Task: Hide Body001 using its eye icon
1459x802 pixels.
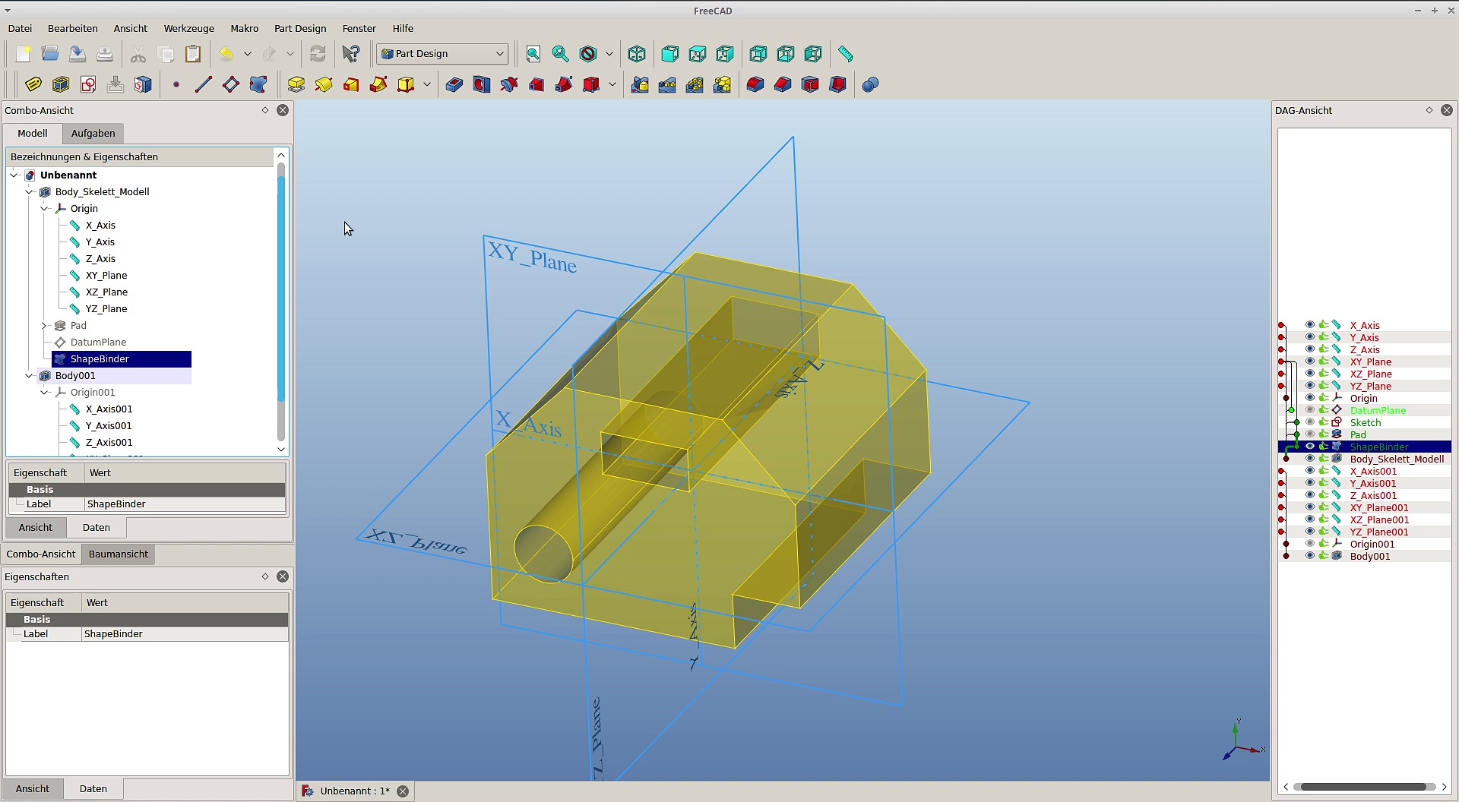Action: pos(1309,556)
